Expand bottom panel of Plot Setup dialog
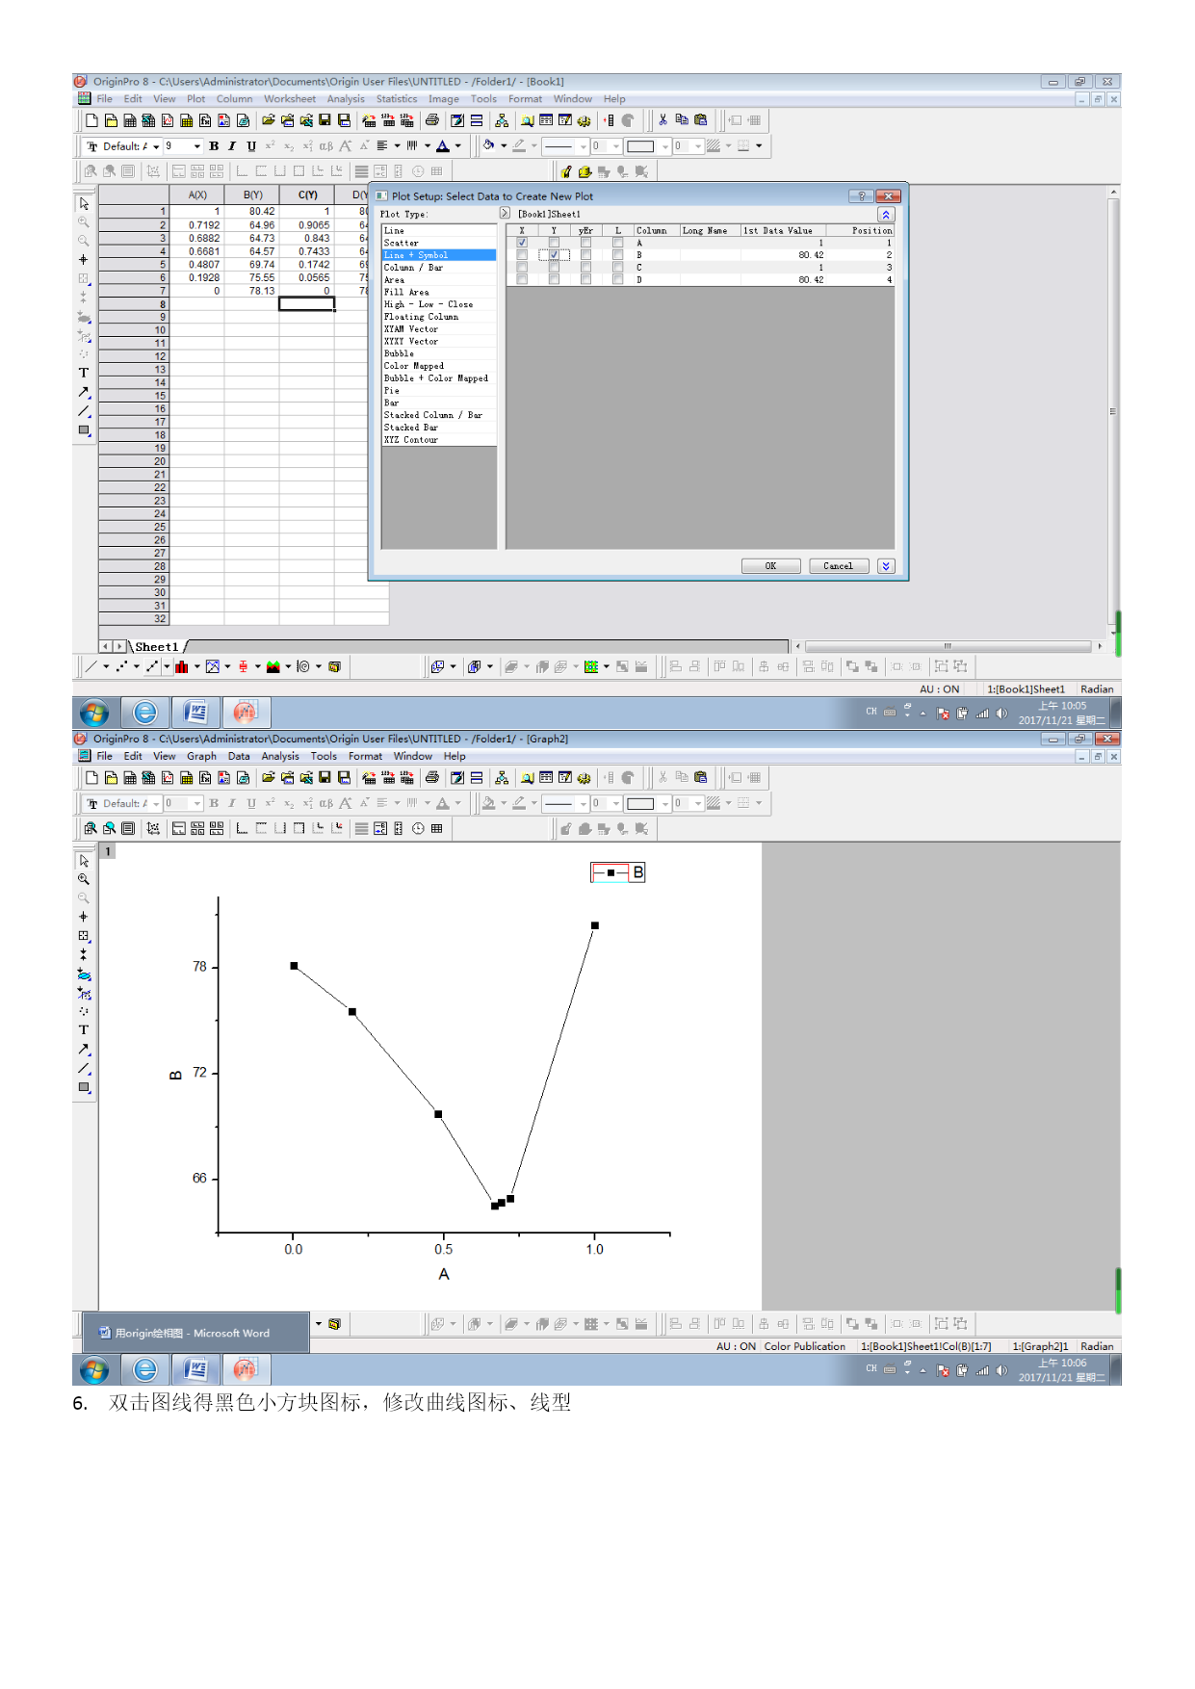This screenshot has width=1195, height=1689. pos(886,566)
